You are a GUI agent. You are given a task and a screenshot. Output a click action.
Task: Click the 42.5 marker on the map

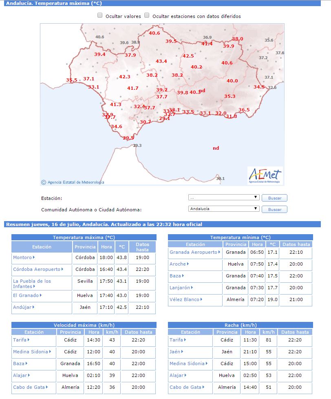pyautogui.click(x=188, y=56)
